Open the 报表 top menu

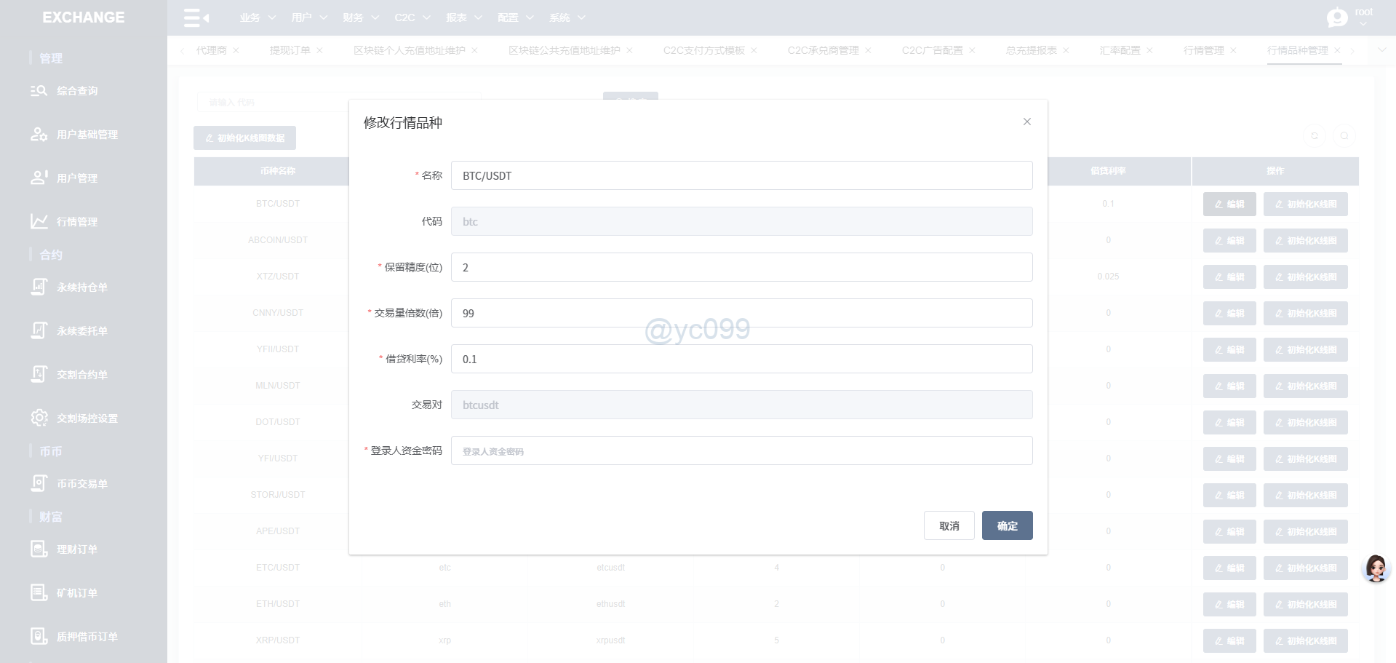point(464,17)
